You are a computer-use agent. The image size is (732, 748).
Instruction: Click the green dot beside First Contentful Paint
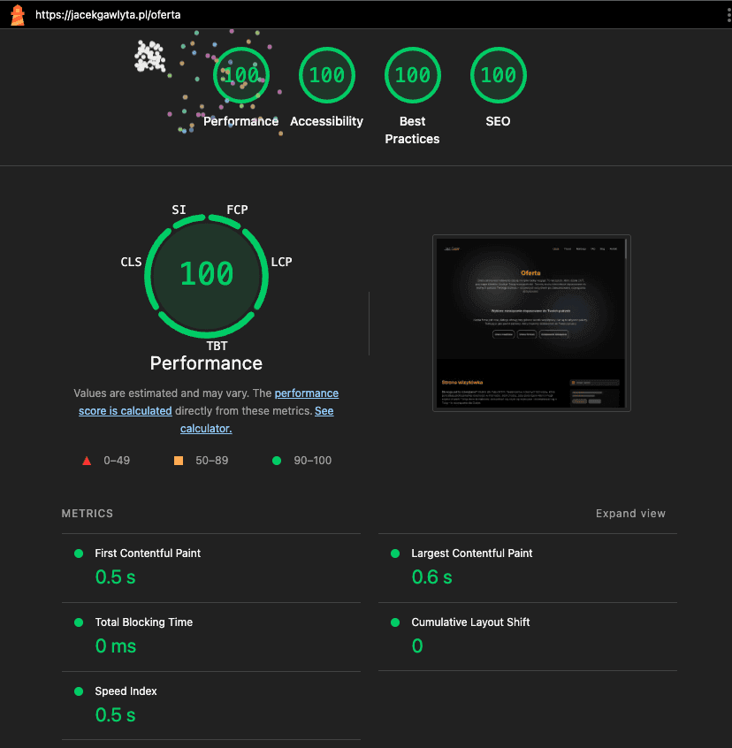pos(80,553)
